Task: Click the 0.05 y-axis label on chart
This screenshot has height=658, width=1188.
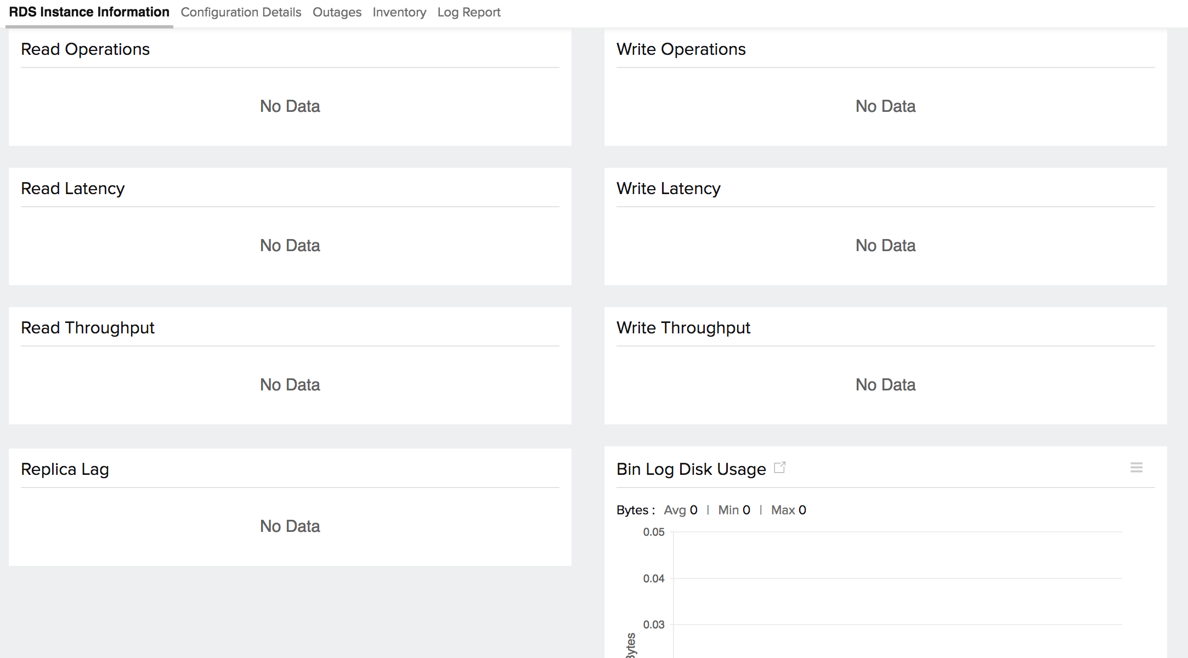Action: (x=653, y=532)
